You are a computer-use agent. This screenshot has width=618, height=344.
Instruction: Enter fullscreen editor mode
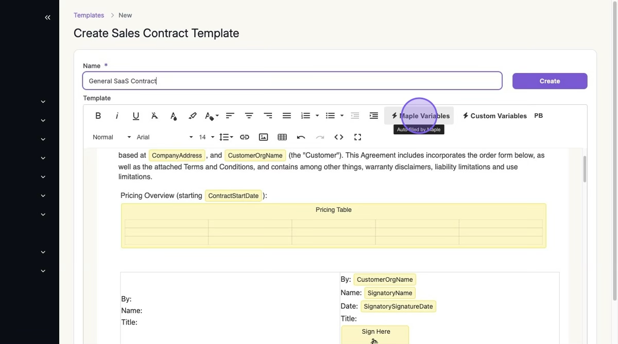[358, 137]
